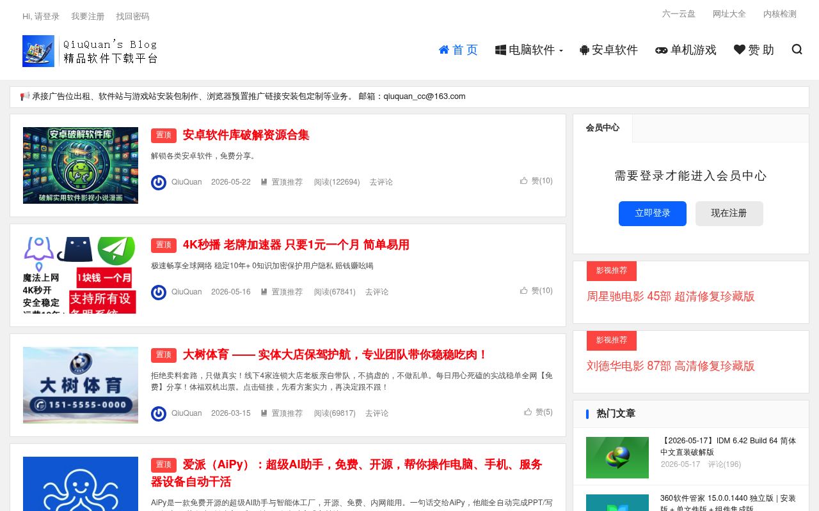Click QiuQuan author name on 4K秒播 post
The width and height of the screenshot is (819, 511).
point(186,292)
